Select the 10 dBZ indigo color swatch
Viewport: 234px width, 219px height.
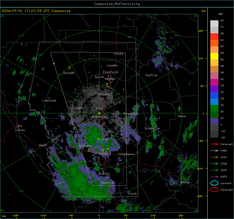coord(214,121)
